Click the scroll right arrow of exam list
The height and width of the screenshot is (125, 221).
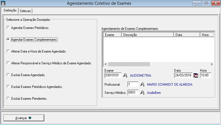tap(212, 64)
